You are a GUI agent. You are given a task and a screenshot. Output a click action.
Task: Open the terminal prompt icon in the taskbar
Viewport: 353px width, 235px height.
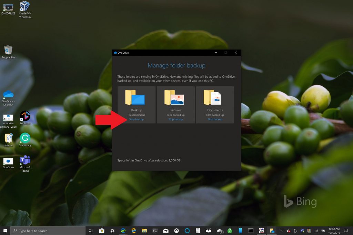tap(155, 231)
